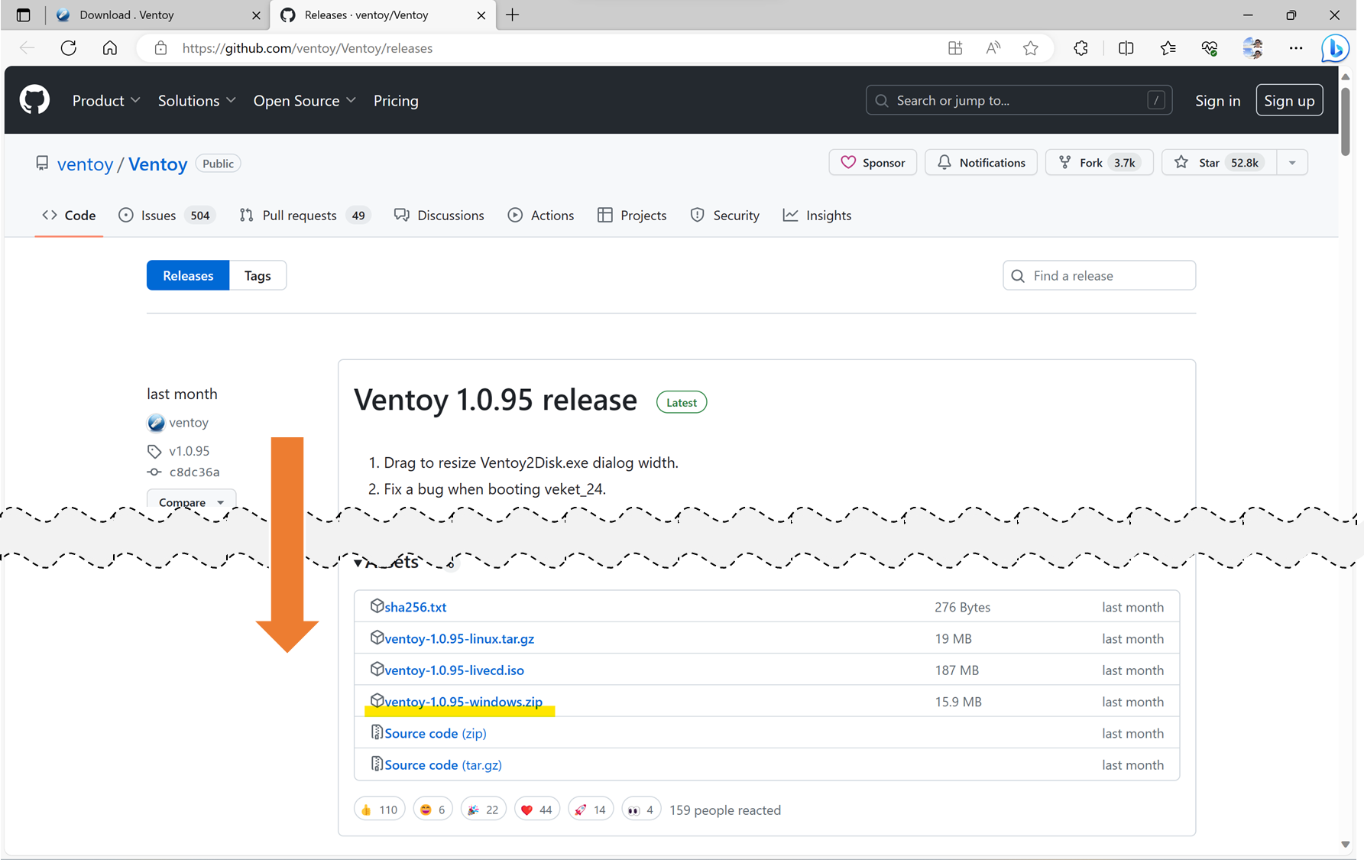Screen dimensions: 1364x860
Task: Click the Sponsor button
Action: pyautogui.click(x=873, y=162)
